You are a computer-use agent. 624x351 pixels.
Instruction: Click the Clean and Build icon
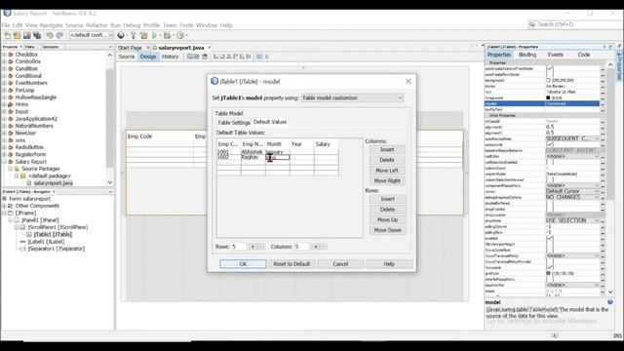click(143, 35)
